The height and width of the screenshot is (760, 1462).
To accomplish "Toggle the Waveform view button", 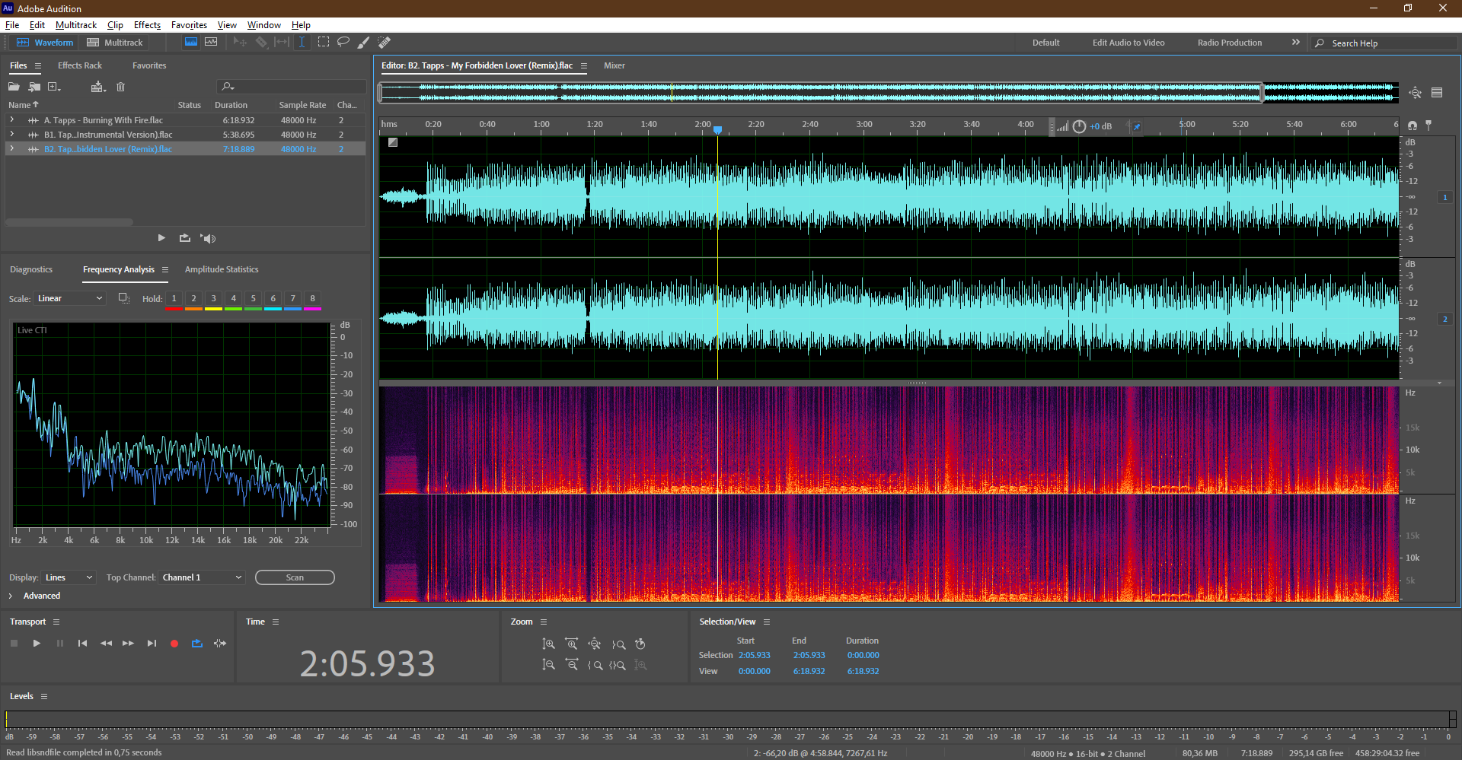I will pos(45,43).
